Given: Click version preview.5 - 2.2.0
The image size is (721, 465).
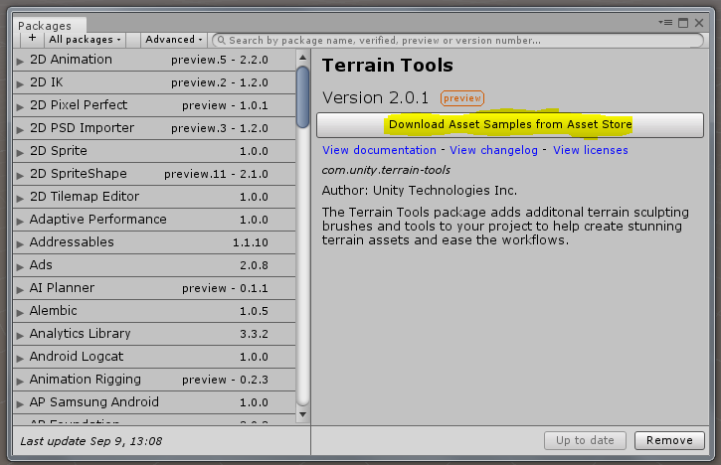Looking at the screenshot, I should pyautogui.click(x=220, y=60).
